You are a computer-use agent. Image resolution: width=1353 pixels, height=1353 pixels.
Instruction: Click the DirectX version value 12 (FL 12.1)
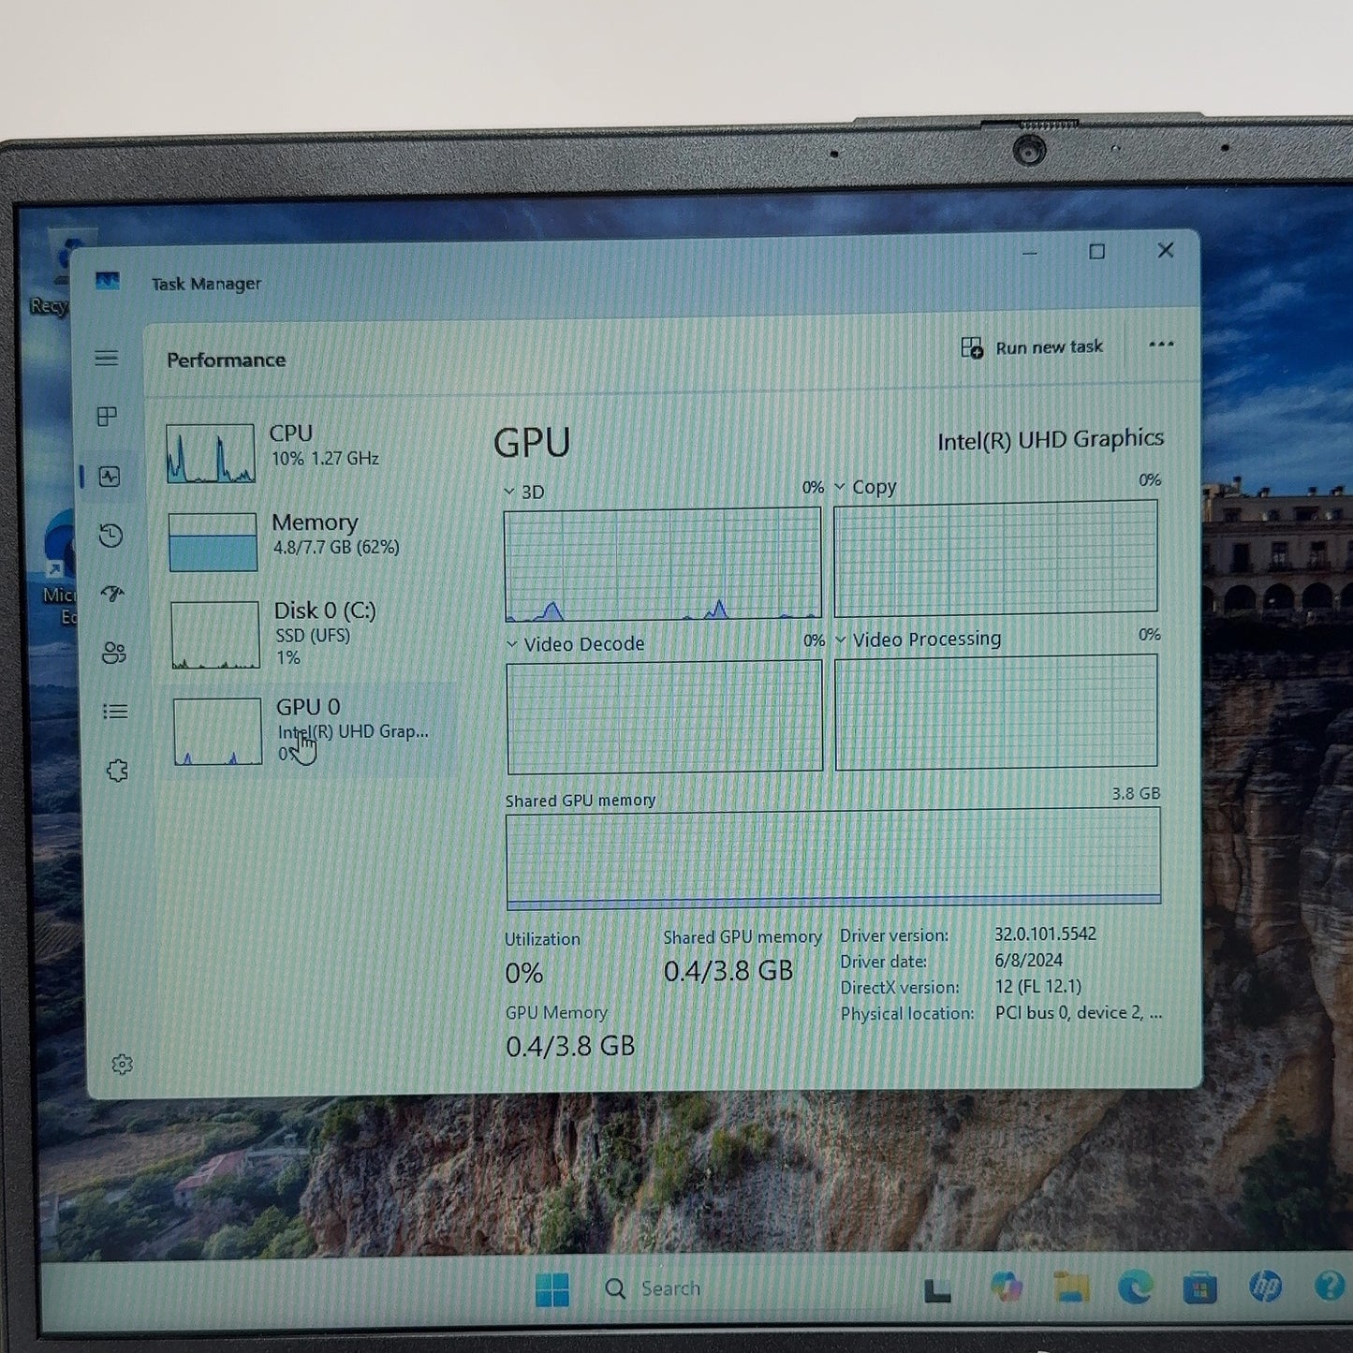click(x=1037, y=986)
